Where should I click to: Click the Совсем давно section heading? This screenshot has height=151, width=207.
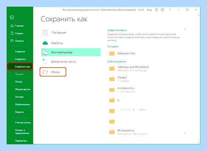coord(117,61)
